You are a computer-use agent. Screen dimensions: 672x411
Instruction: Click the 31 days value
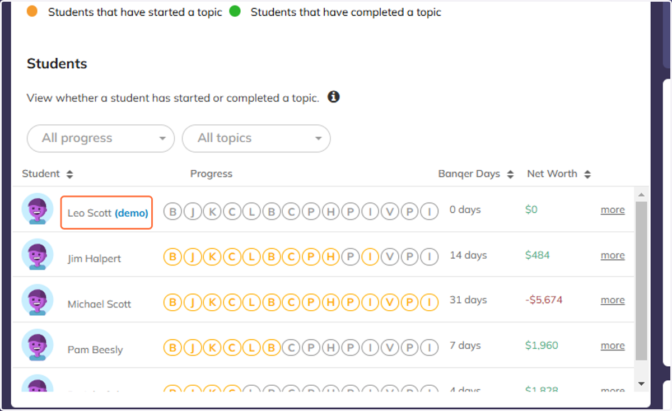click(x=468, y=300)
